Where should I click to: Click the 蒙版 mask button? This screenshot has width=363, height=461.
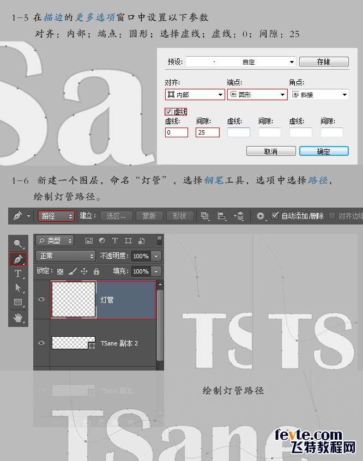coord(149,216)
